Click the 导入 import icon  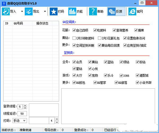[6, 11]
